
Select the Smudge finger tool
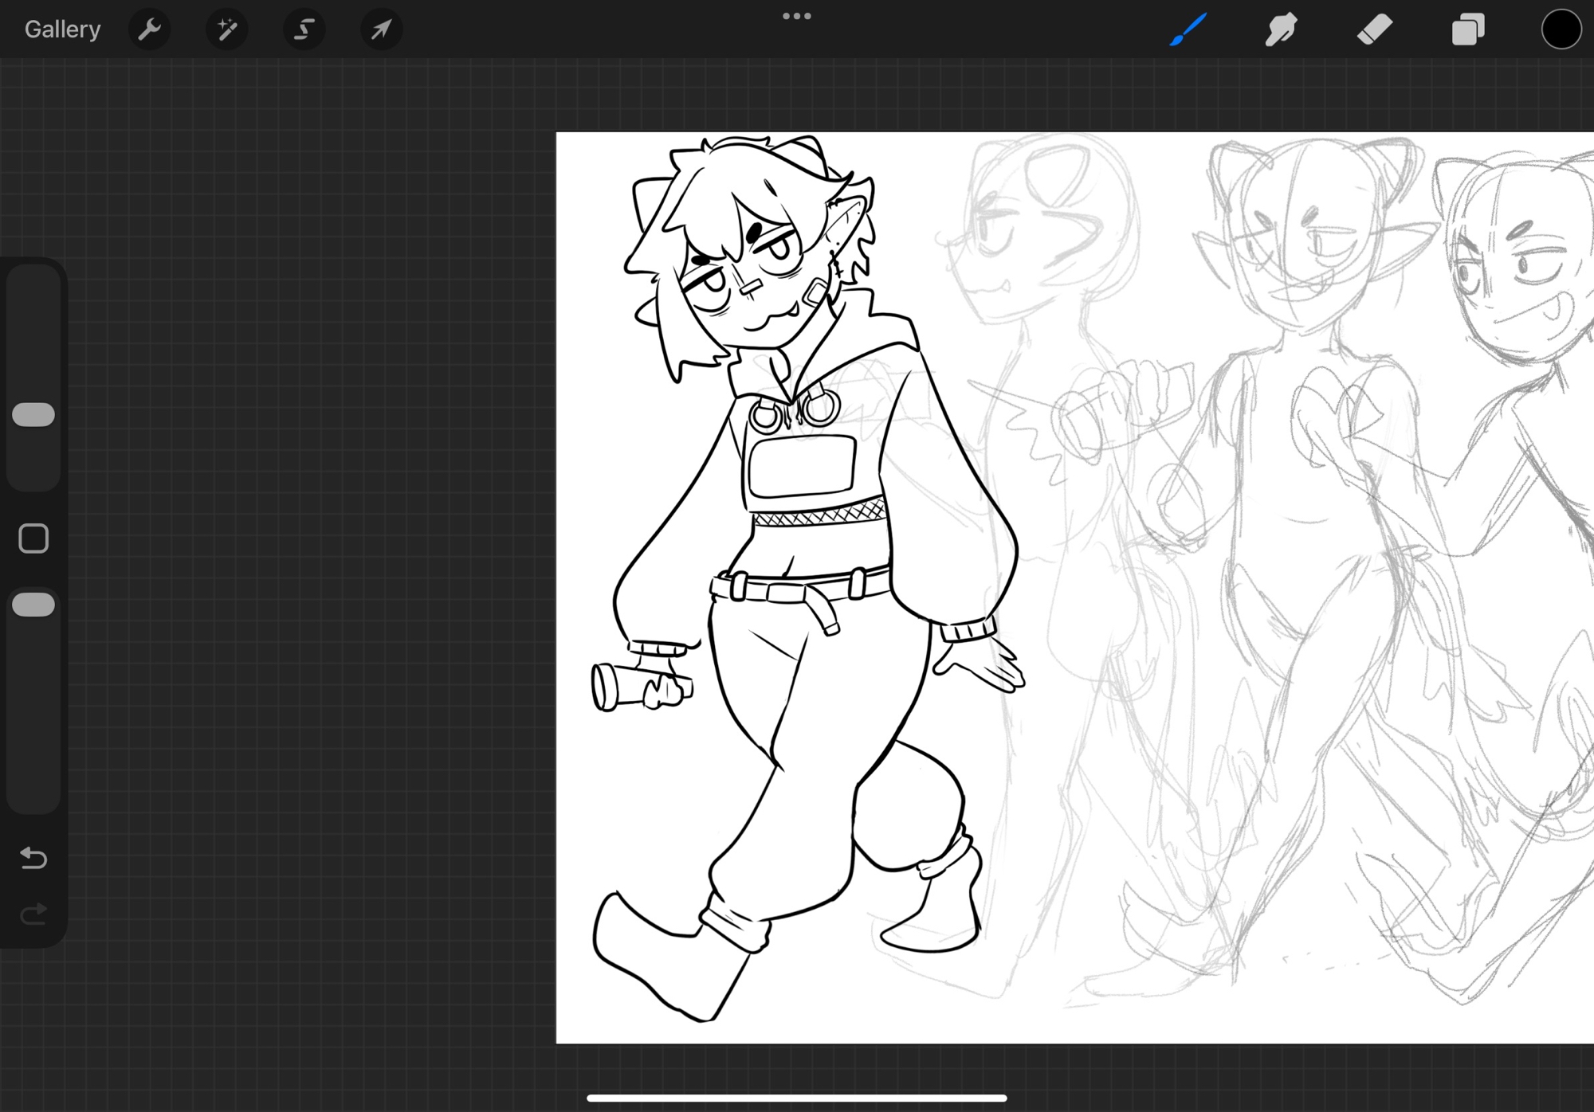pyautogui.click(x=1281, y=29)
